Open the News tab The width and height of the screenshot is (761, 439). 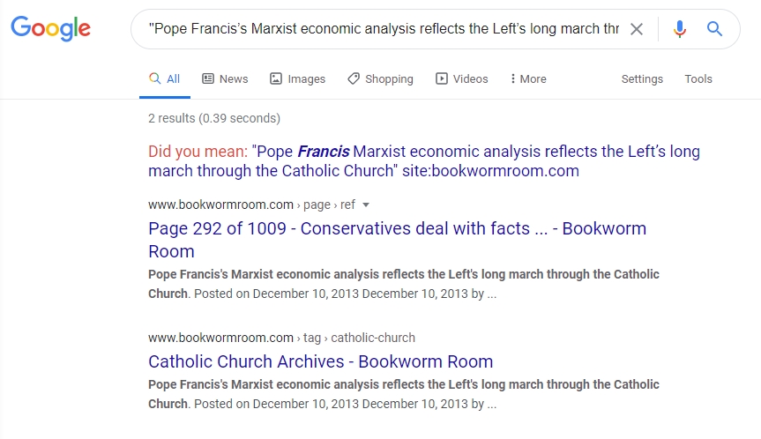(225, 78)
